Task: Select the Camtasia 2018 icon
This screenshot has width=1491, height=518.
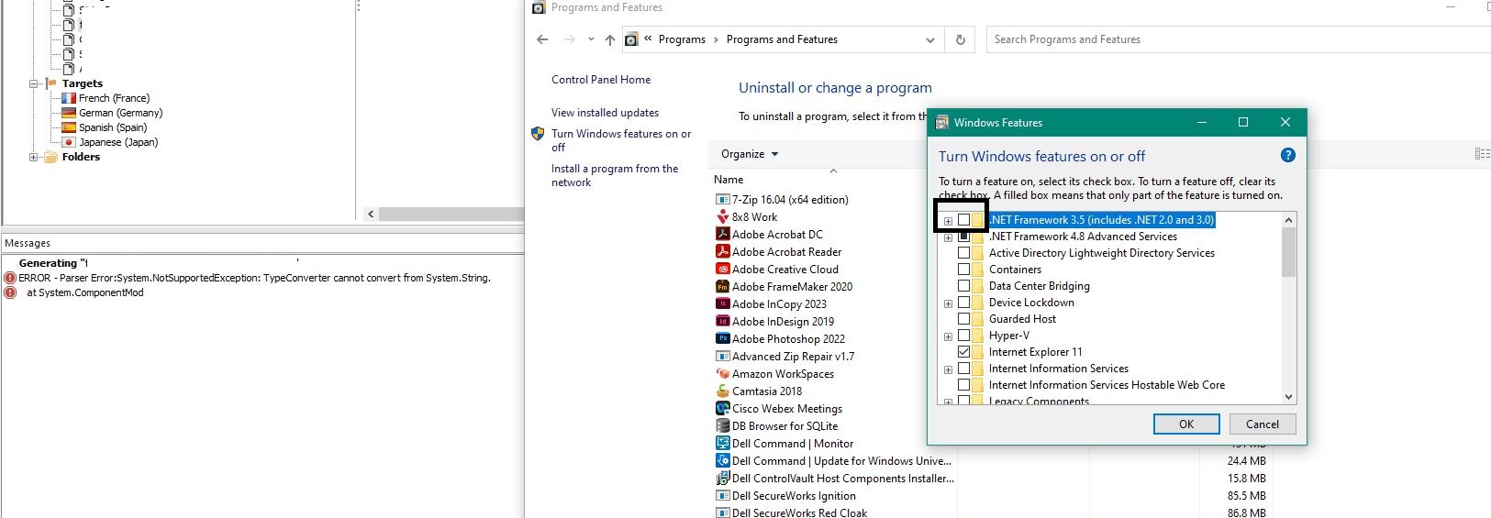Action: 723,391
